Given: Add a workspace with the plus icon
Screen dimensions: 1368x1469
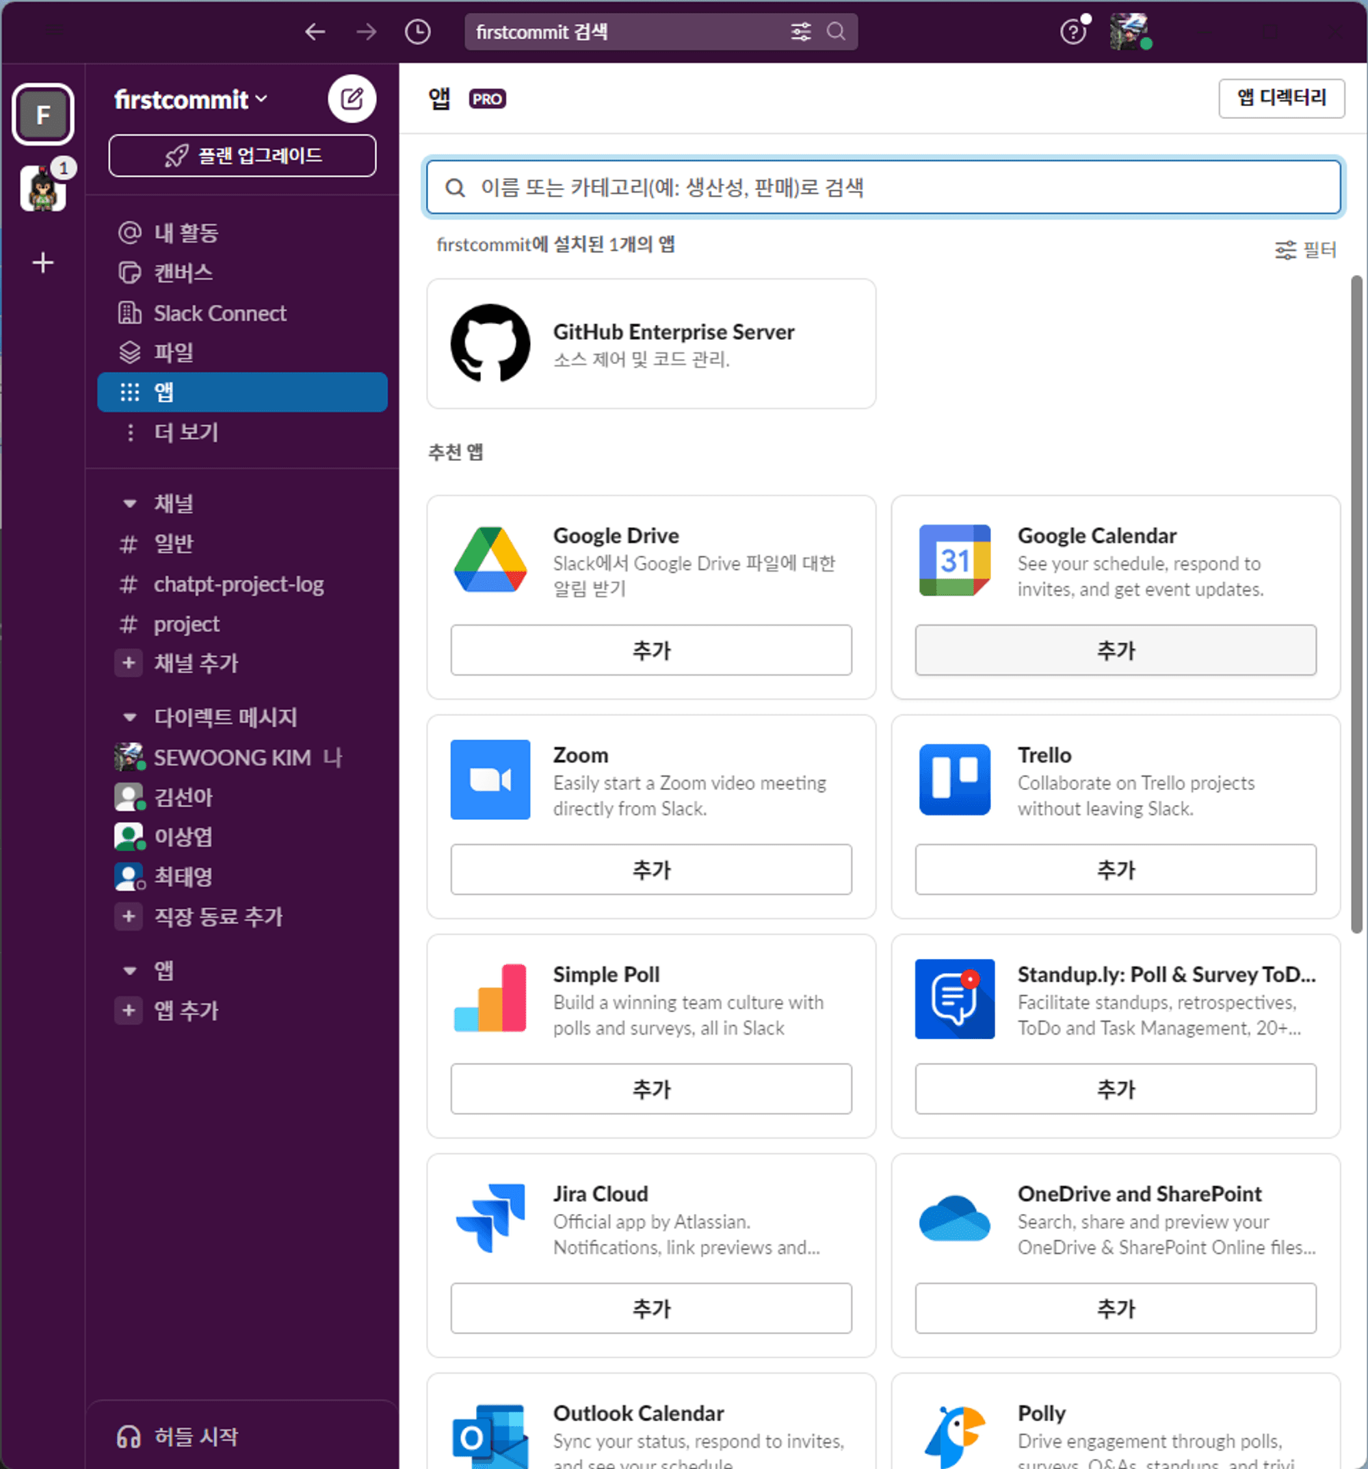Looking at the screenshot, I should pyautogui.click(x=43, y=263).
